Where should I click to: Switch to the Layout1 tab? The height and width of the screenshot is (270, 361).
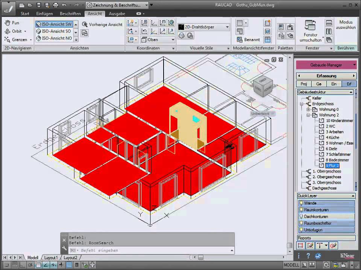click(51, 258)
